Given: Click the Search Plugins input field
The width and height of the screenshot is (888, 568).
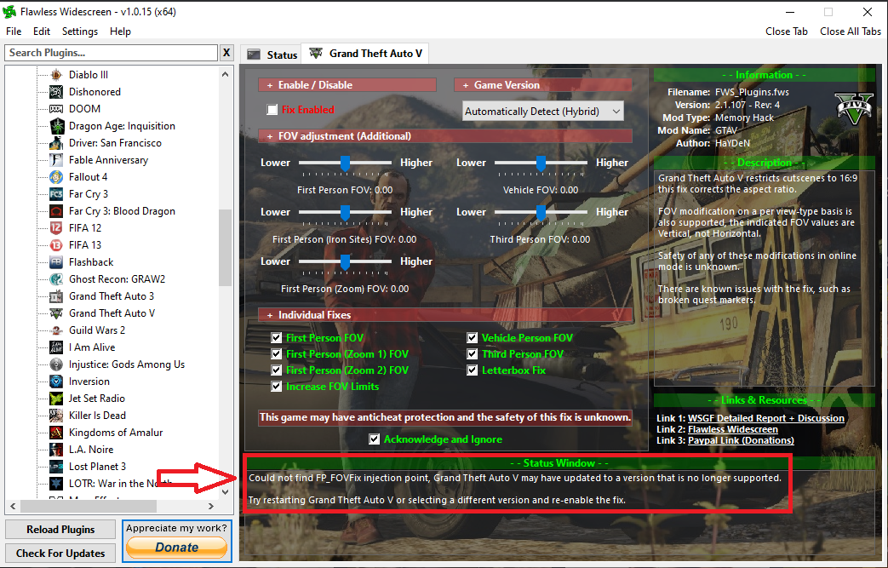Looking at the screenshot, I should click(111, 53).
